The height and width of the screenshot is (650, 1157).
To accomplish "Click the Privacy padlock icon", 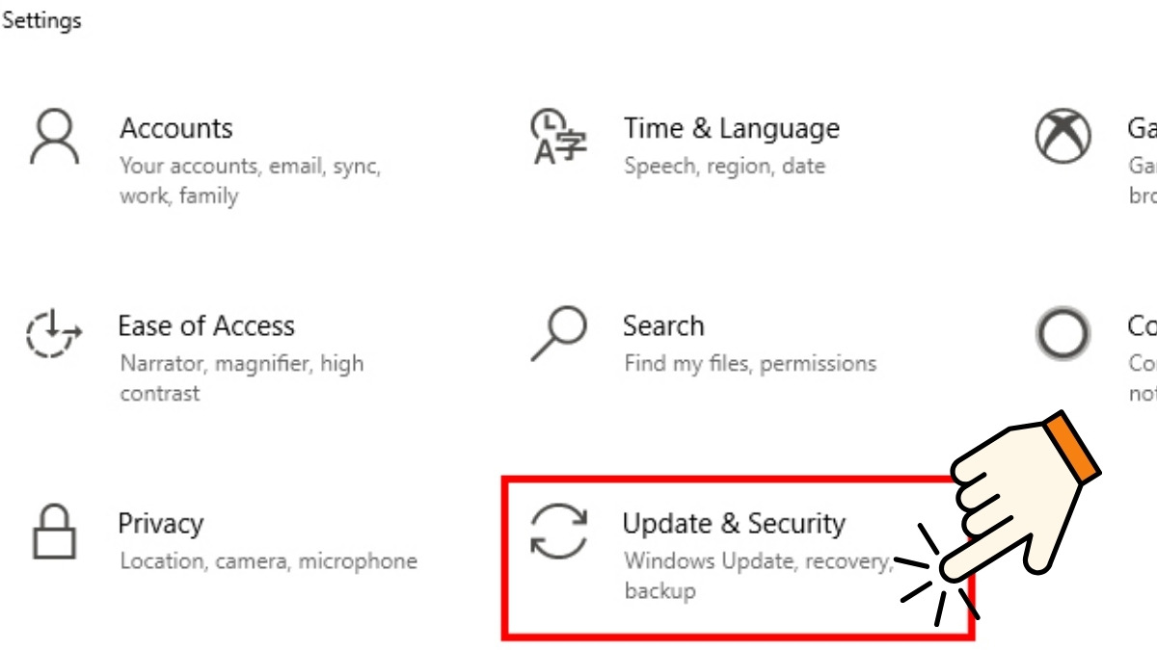I will coord(55,530).
